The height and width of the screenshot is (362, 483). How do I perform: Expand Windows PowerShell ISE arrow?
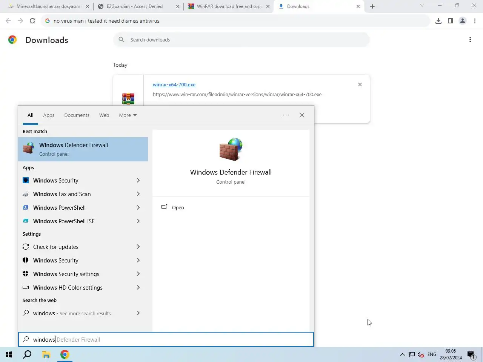tap(138, 221)
